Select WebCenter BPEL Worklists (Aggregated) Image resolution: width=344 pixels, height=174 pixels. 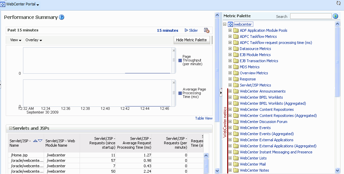tap(273, 103)
